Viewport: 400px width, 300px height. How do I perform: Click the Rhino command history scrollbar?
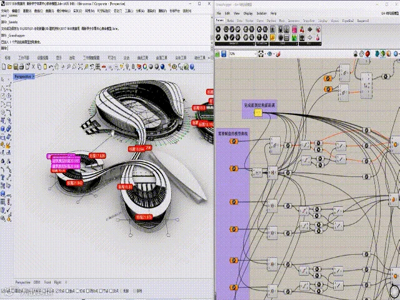click(x=212, y=30)
